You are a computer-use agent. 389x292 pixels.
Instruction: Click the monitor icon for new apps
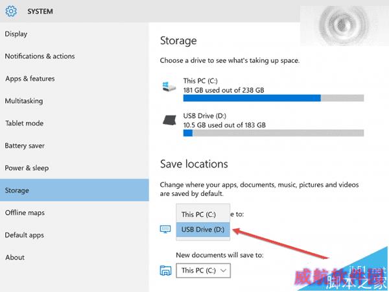pyautogui.click(x=165, y=229)
